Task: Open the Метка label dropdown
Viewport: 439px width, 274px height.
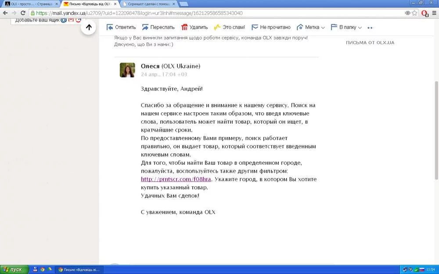Action: [311, 27]
